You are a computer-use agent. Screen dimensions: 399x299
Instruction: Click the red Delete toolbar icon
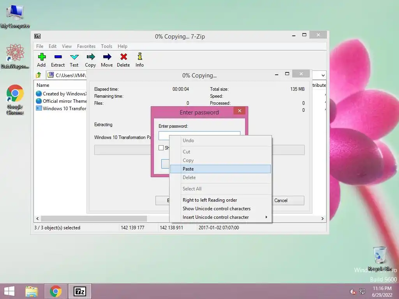point(124,60)
